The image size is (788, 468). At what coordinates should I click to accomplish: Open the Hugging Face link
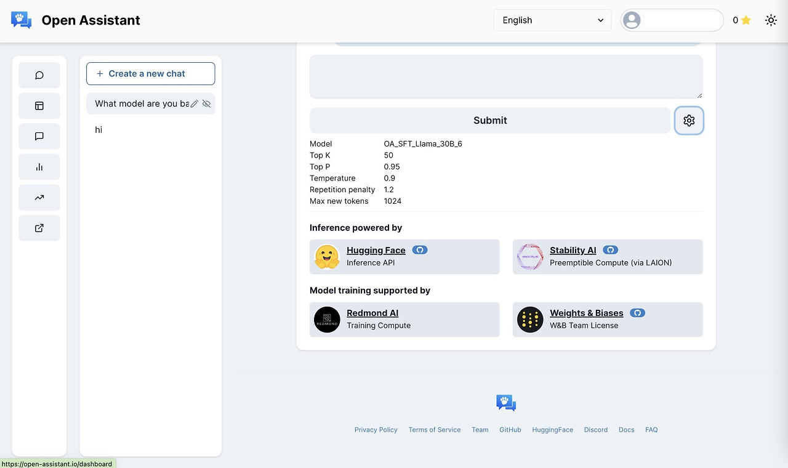click(x=376, y=250)
